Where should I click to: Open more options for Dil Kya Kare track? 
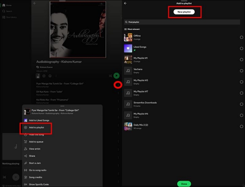click(x=118, y=93)
